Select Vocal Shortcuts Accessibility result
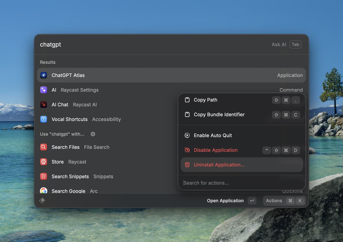 tap(107, 119)
